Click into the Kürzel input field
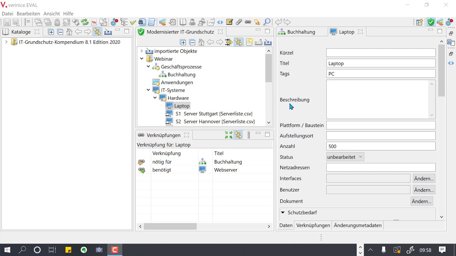 381,53
